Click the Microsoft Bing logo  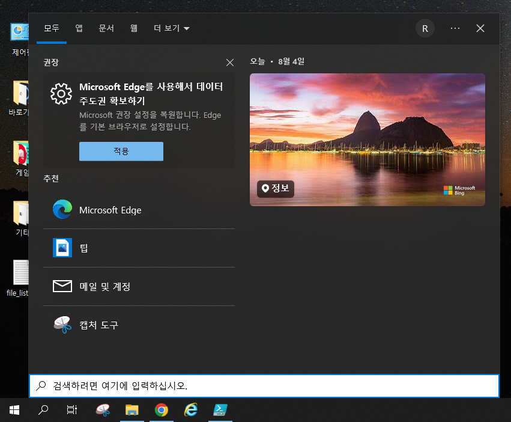tap(459, 191)
